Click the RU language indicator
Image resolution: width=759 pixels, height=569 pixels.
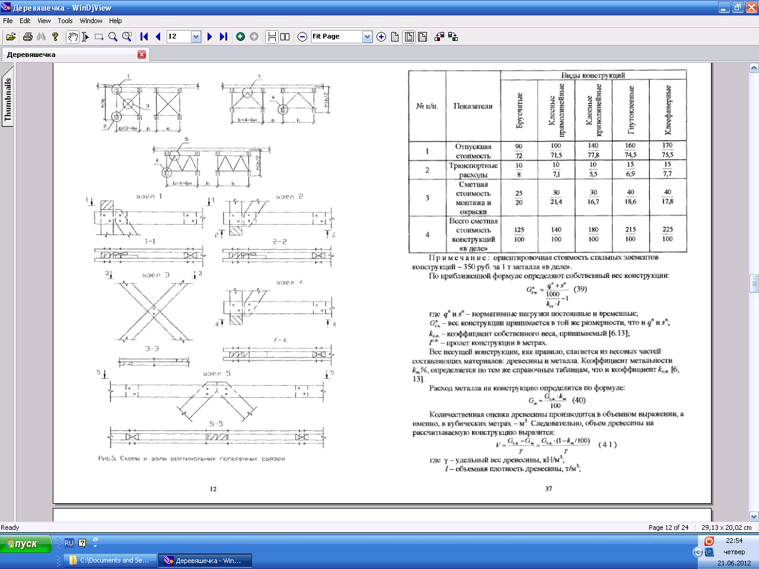pos(69,543)
